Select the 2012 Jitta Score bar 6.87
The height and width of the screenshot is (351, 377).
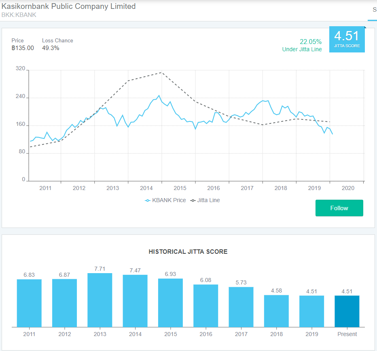(64, 303)
